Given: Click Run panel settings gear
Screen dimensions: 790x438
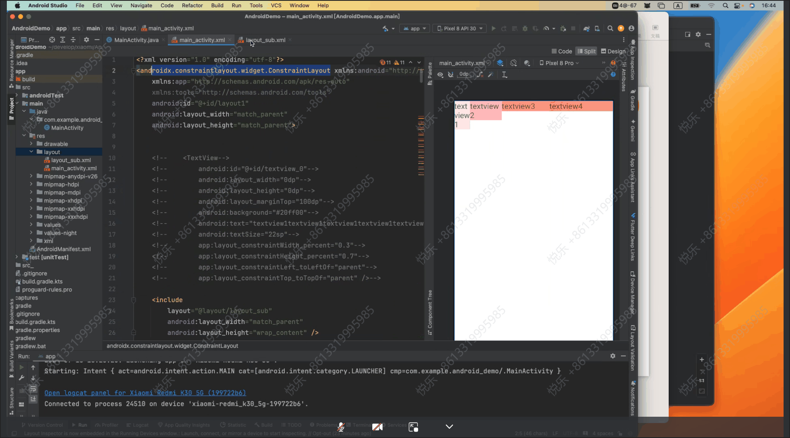Looking at the screenshot, I should (612, 356).
